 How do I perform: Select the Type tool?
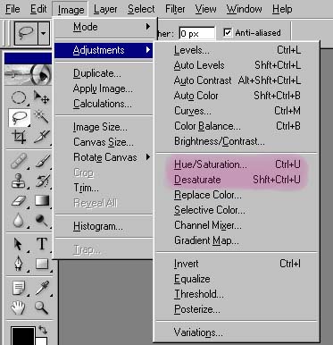(x=41, y=244)
